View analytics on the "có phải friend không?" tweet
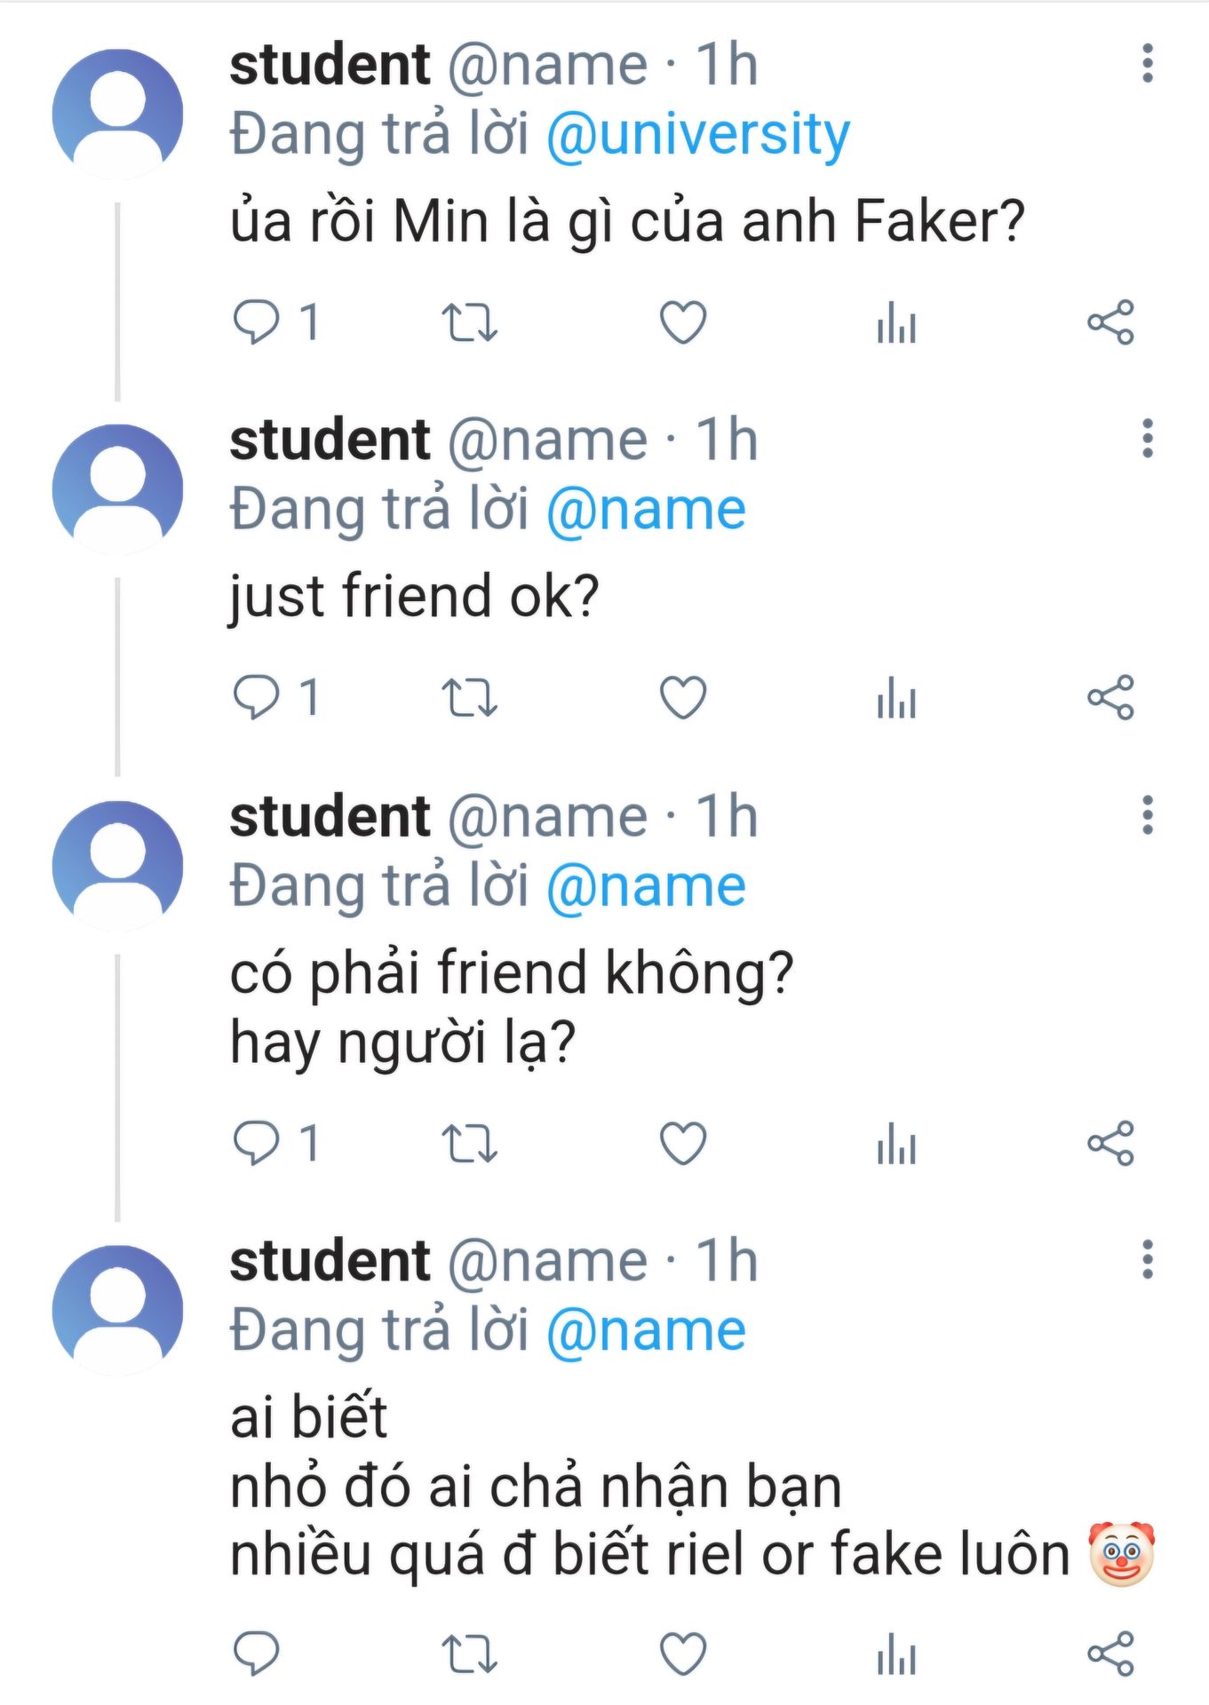The image size is (1209, 1705). pos(896,1142)
